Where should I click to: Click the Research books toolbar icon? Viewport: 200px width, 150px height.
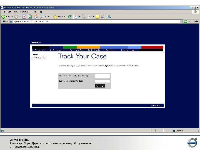point(103,17)
